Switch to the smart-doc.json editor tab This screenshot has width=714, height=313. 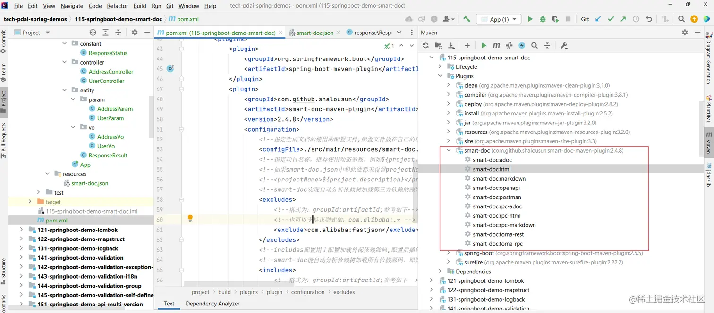point(315,33)
